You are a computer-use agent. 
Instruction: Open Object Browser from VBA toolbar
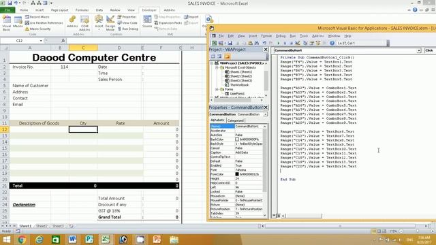(x=318, y=43)
